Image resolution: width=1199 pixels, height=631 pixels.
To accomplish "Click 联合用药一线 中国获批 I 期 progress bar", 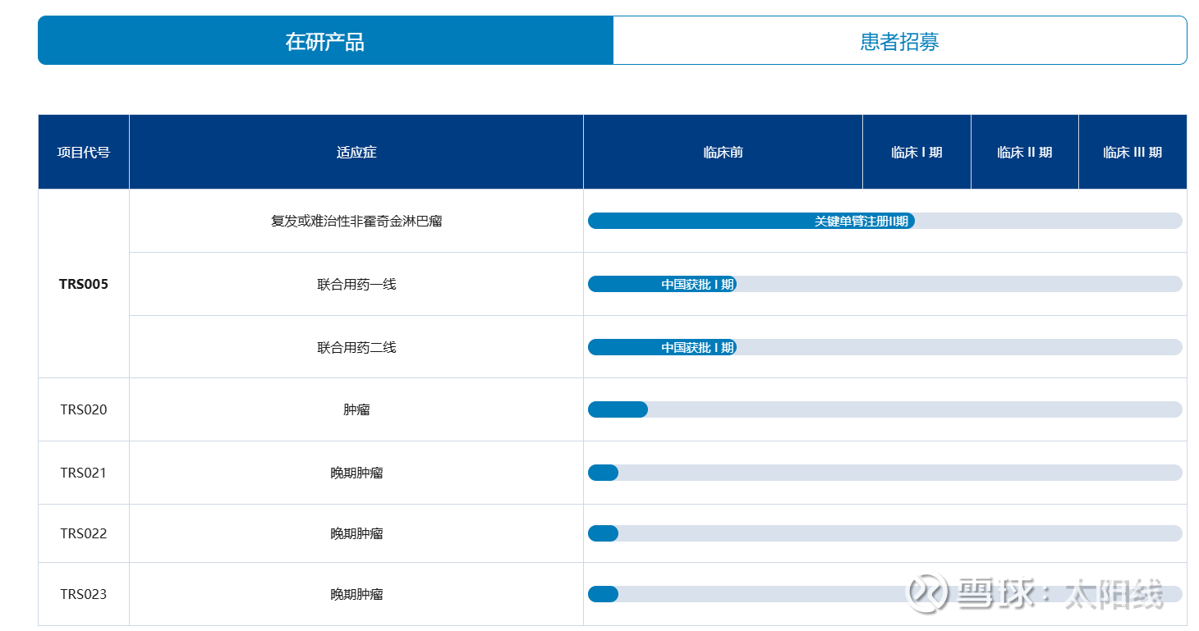I will point(662,284).
